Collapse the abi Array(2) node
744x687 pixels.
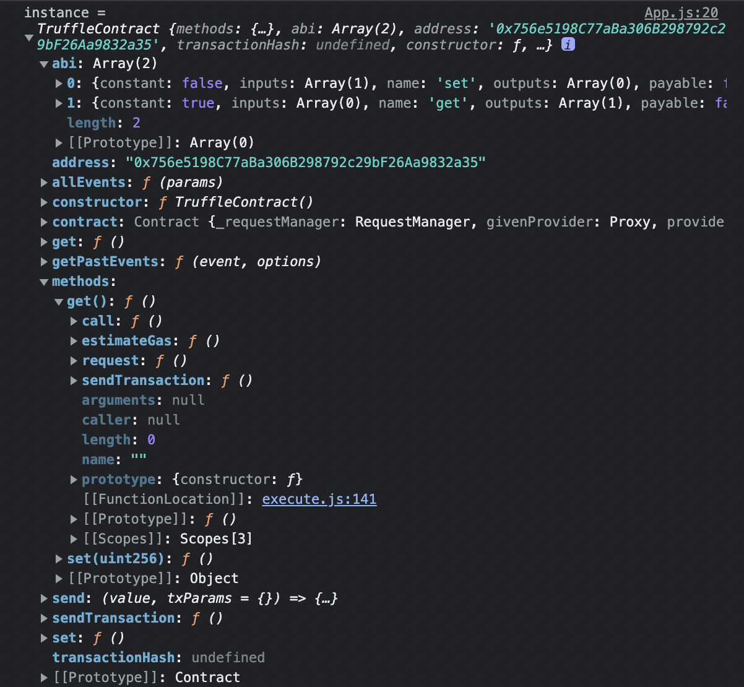44,64
